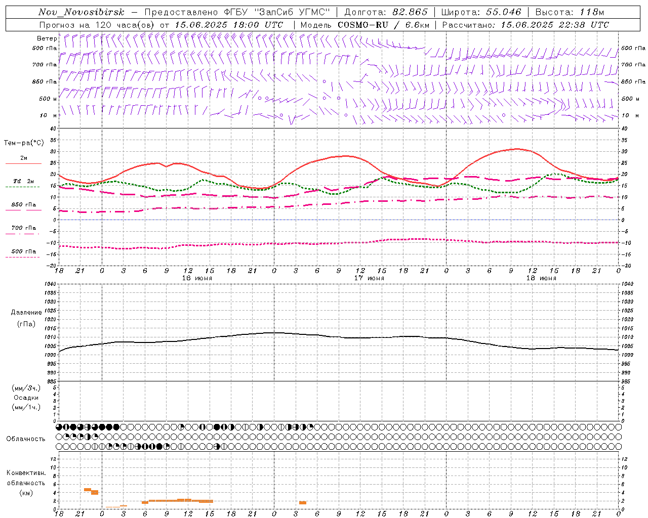The height and width of the screenshot is (518, 648).
Task: Select the longitude value "Долгота: 82.865"
Action: pyautogui.click(x=386, y=12)
